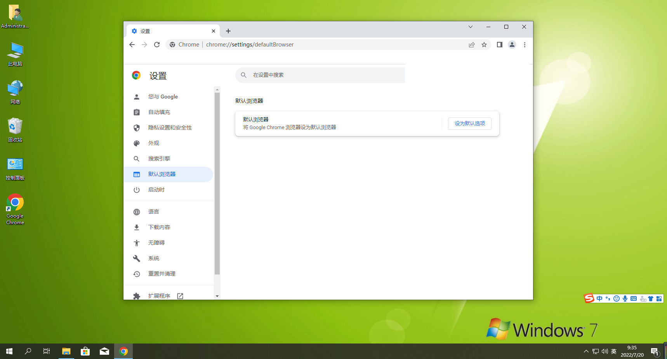Click the globe icon beside 语言
The image size is (667, 359).
(137, 212)
